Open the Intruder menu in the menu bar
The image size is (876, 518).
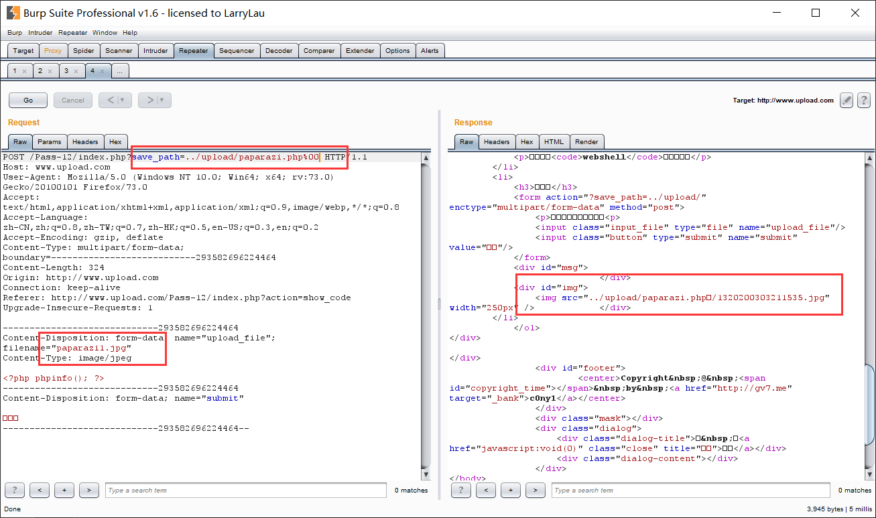click(40, 32)
